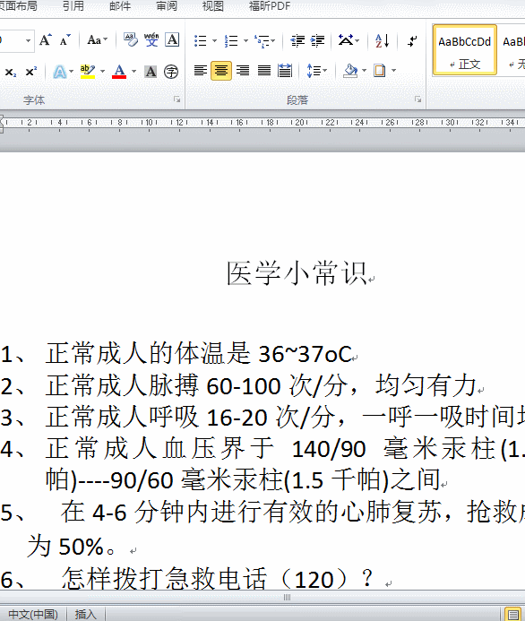525x621 pixels.
Task: Open Line and Paragraph Spacing menu
Action: (317, 71)
